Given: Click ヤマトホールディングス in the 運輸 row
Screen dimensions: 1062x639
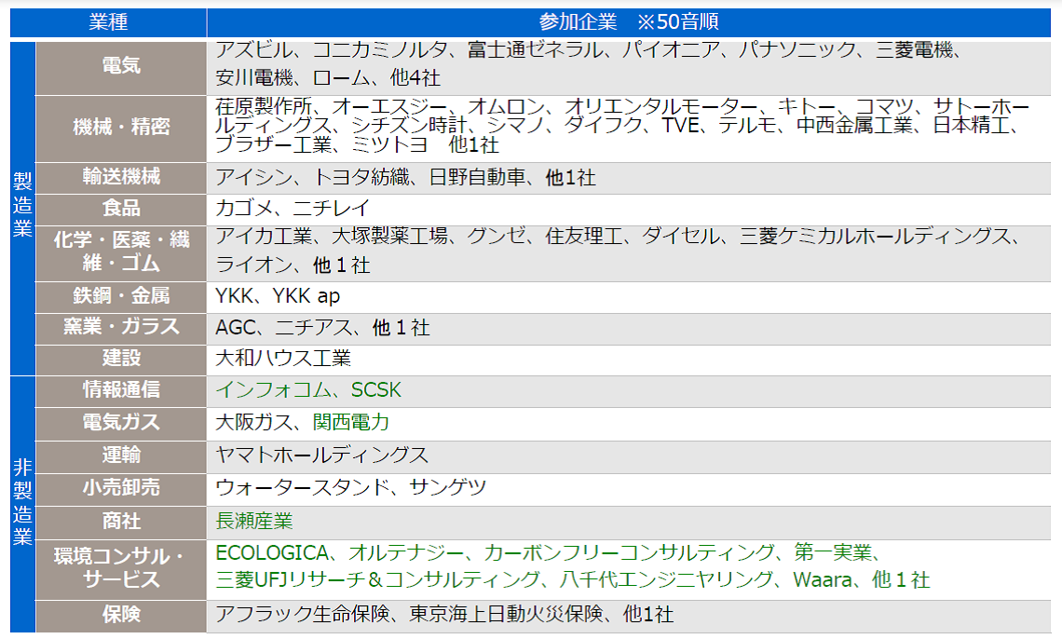Looking at the screenshot, I should pos(321,455).
